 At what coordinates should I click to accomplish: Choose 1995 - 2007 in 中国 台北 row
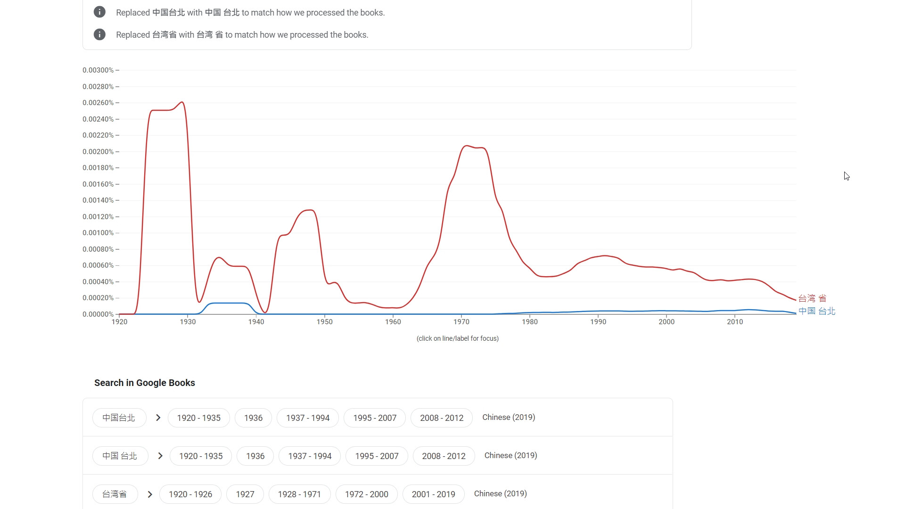377,456
